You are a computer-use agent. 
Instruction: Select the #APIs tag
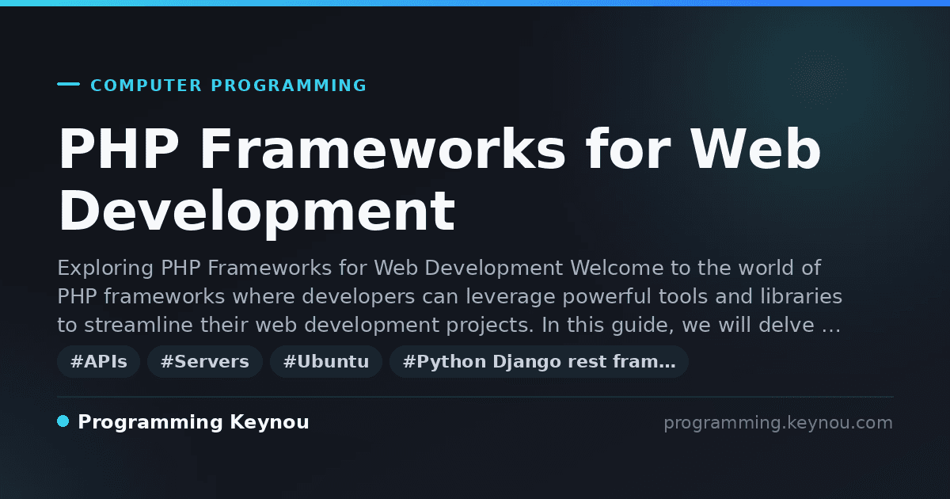(99, 362)
